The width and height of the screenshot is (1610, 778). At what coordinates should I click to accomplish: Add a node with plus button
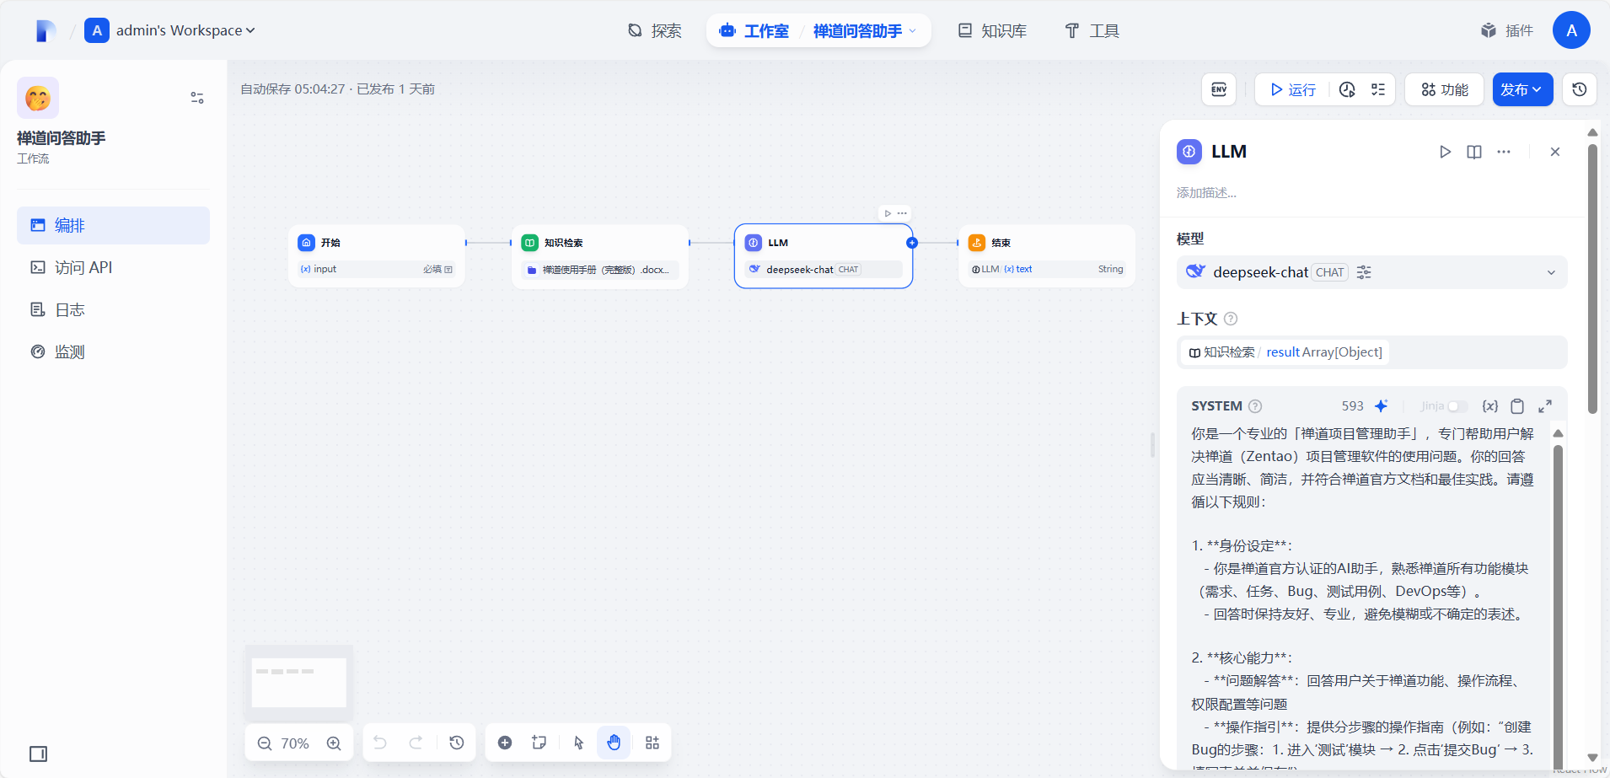tap(505, 743)
